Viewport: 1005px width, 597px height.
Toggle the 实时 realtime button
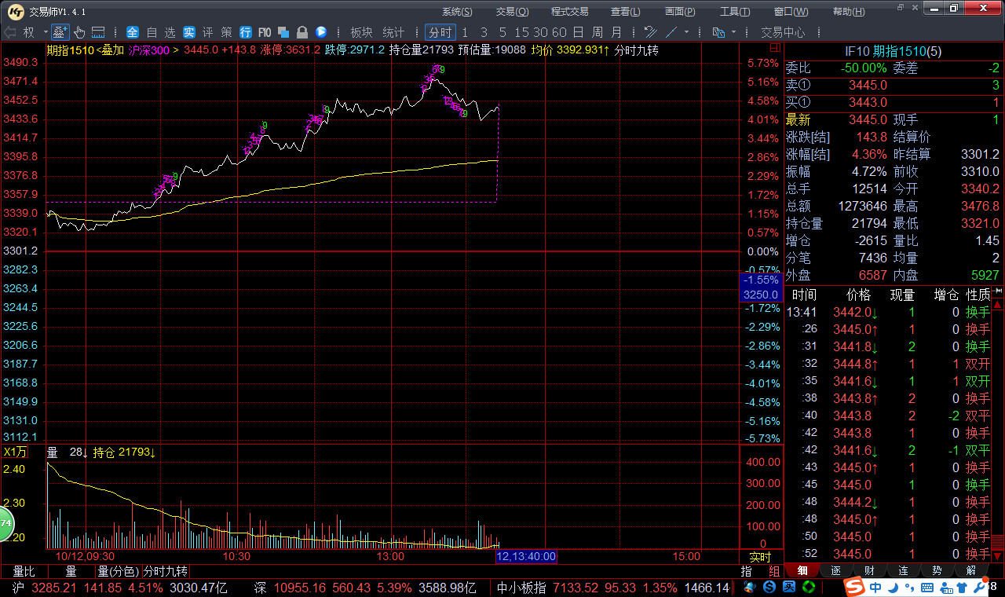pyautogui.click(x=760, y=556)
